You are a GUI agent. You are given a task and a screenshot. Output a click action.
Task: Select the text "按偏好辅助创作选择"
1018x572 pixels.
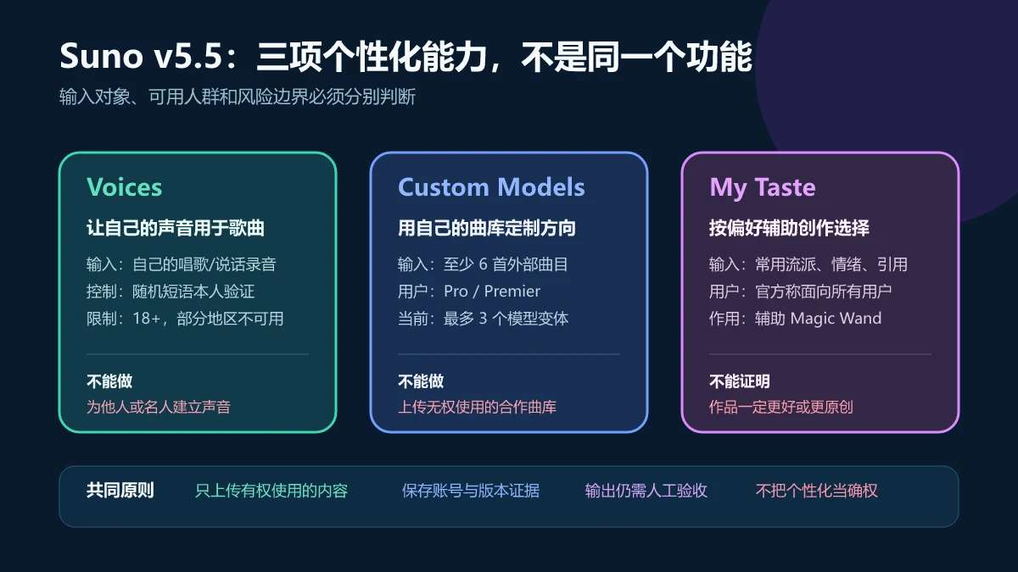pos(789,229)
